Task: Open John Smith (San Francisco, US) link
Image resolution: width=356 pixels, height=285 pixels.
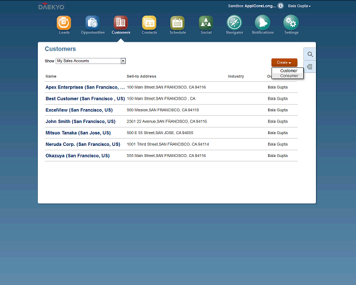Action: 80,121
